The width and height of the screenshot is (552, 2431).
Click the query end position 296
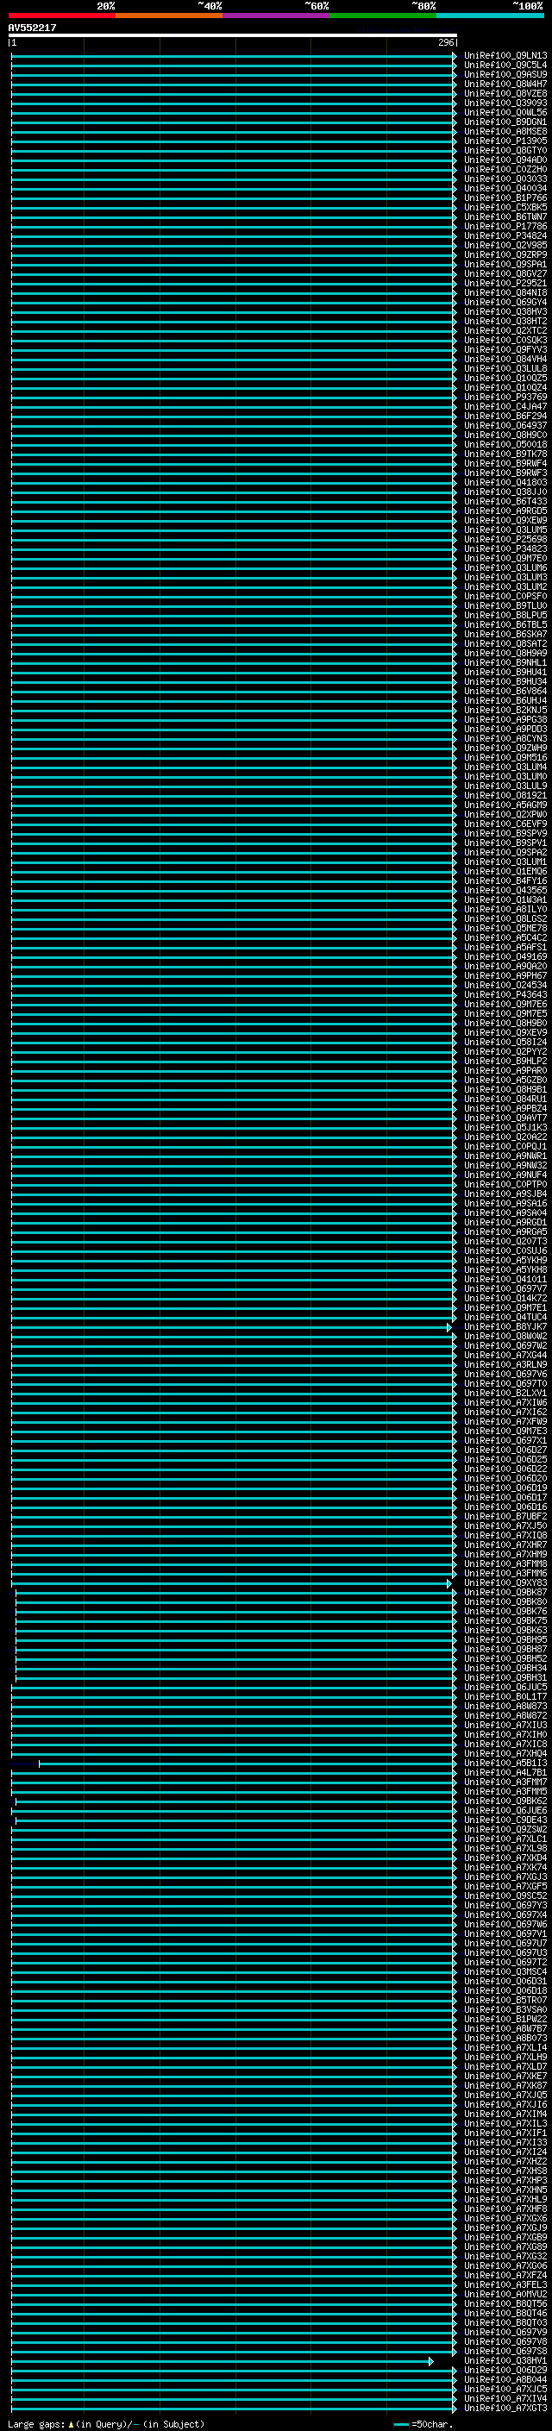point(446,43)
